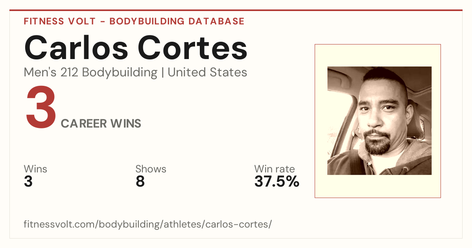Click the CAREER WINS label

coord(101,124)
